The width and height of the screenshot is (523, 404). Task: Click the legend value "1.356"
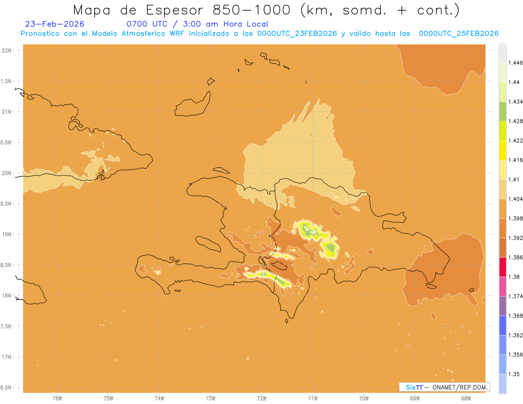[x=516, y=355]
